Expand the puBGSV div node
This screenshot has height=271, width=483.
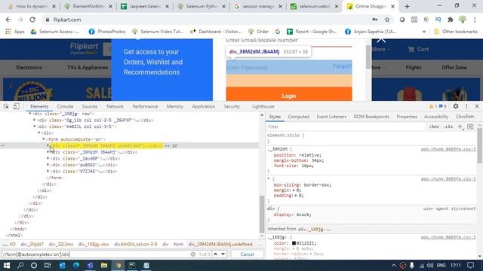[48, 165]
